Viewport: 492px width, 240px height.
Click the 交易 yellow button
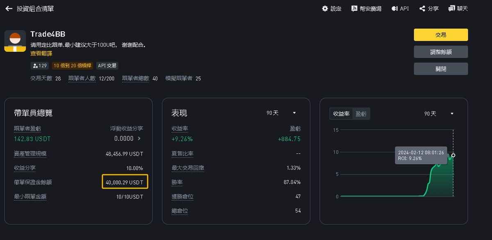441,35
